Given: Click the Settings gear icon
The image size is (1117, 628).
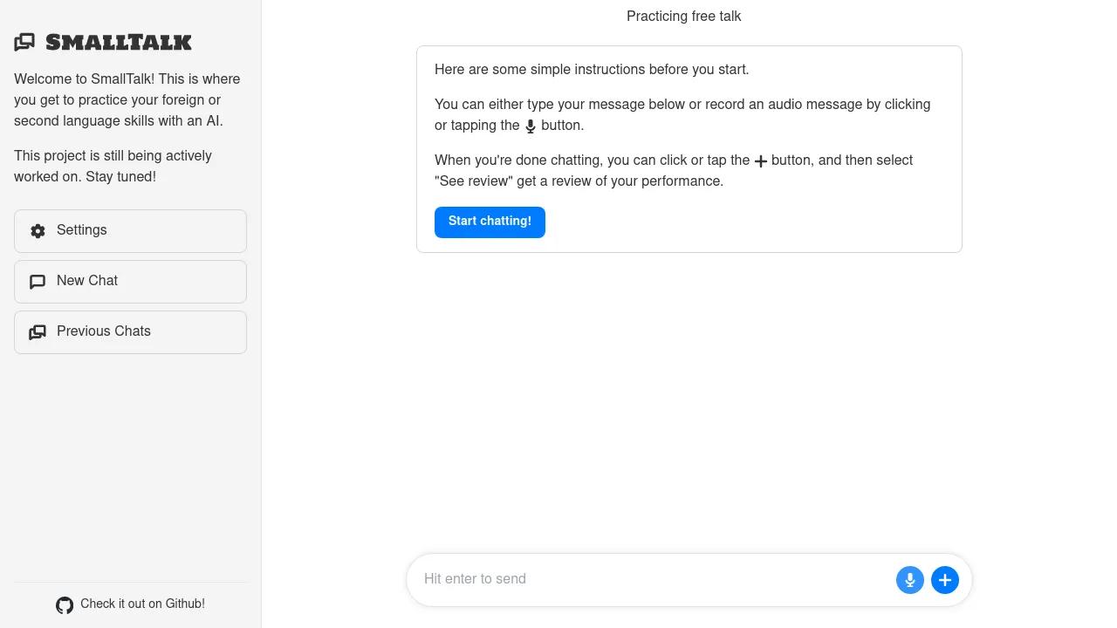Looking at the screenshot, I should (x=38, y=231).
